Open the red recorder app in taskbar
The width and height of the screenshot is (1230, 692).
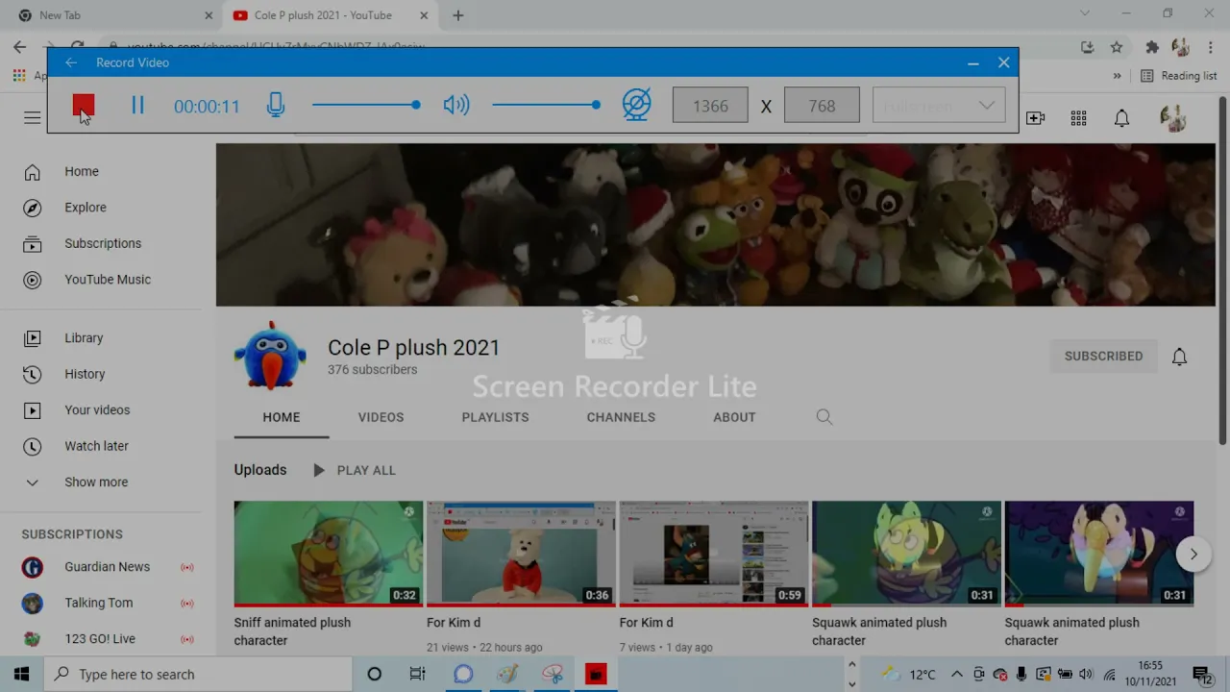(x=596, y=675)
